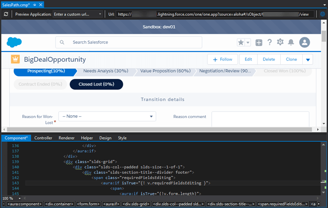Close the SalesPath.cmp document tab
Viewport: 328px width, 208px height.
click(x=41, y=5)
